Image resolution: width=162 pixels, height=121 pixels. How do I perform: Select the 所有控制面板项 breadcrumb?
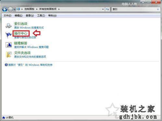pyautogui.click(x=48, y=9)
